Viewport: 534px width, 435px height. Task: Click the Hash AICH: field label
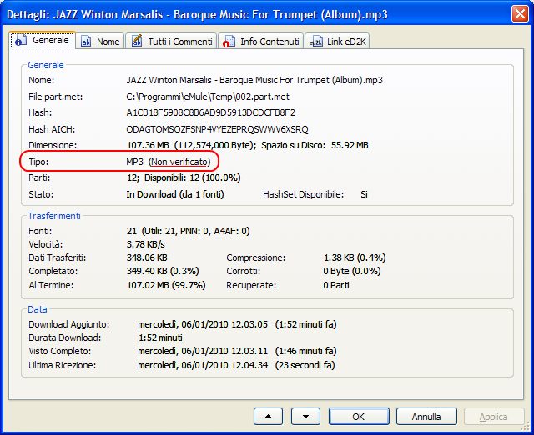pos(52,129)
